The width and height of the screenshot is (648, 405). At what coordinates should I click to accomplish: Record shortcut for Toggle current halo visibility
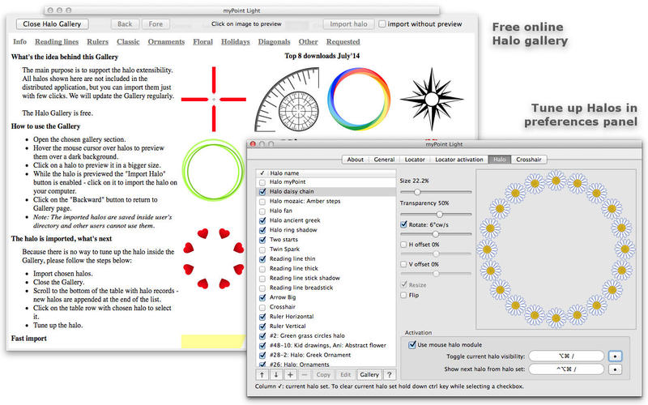tap(615, 356)
